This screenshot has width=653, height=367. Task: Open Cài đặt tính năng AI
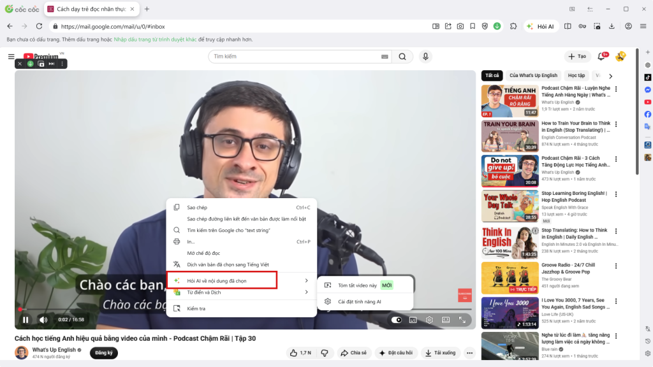tap(365, 301)
